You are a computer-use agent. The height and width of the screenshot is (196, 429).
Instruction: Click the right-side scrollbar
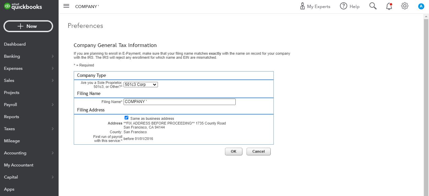[426, 101]
